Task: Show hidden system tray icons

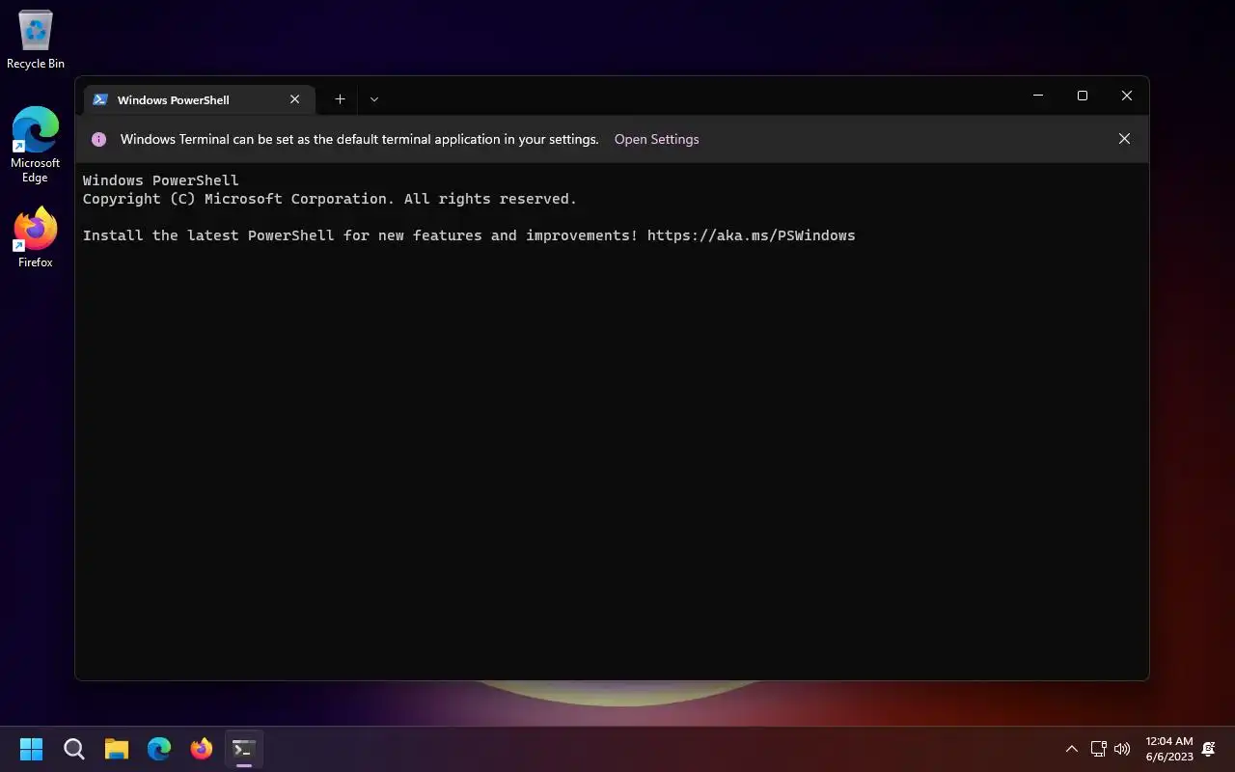Action: pyautogui.click(x=1071, y=749)
